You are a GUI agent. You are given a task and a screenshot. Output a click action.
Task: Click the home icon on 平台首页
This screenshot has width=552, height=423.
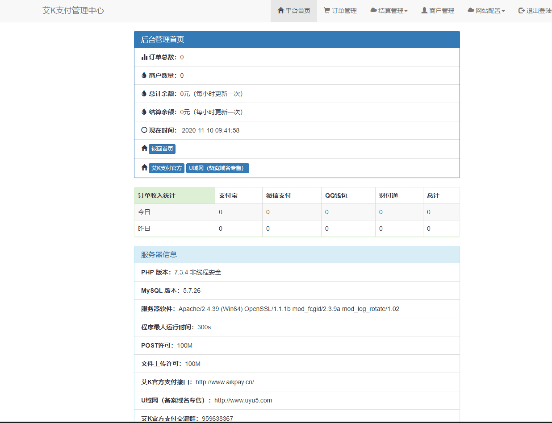[281, 11]
